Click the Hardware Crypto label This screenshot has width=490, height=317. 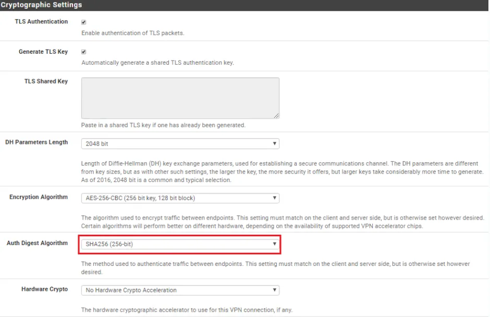[44, 289]
